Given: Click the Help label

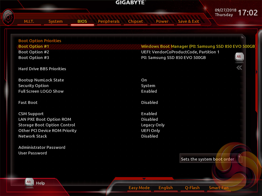Looking at the screenshot, I should tap(40, 183).
